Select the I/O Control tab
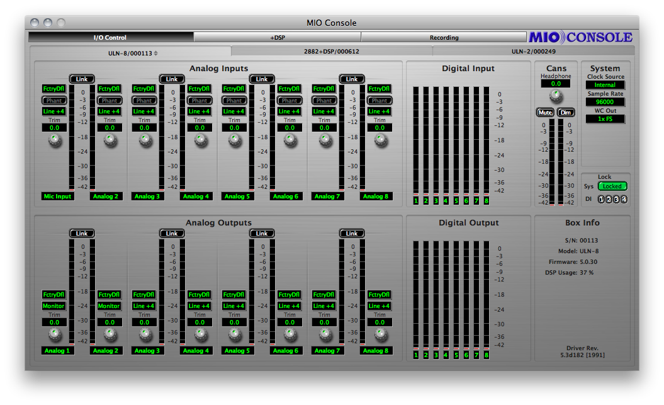 click(x=110, y=37)
